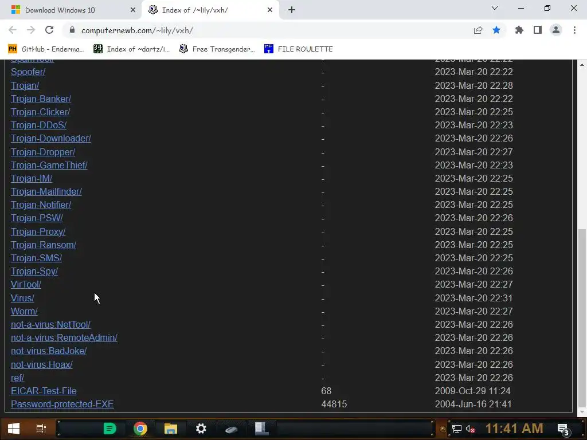This screenshot has width=587, height=440.
Task: Open the Trojan-Proxy/ folder link
Action: point(38,231)
